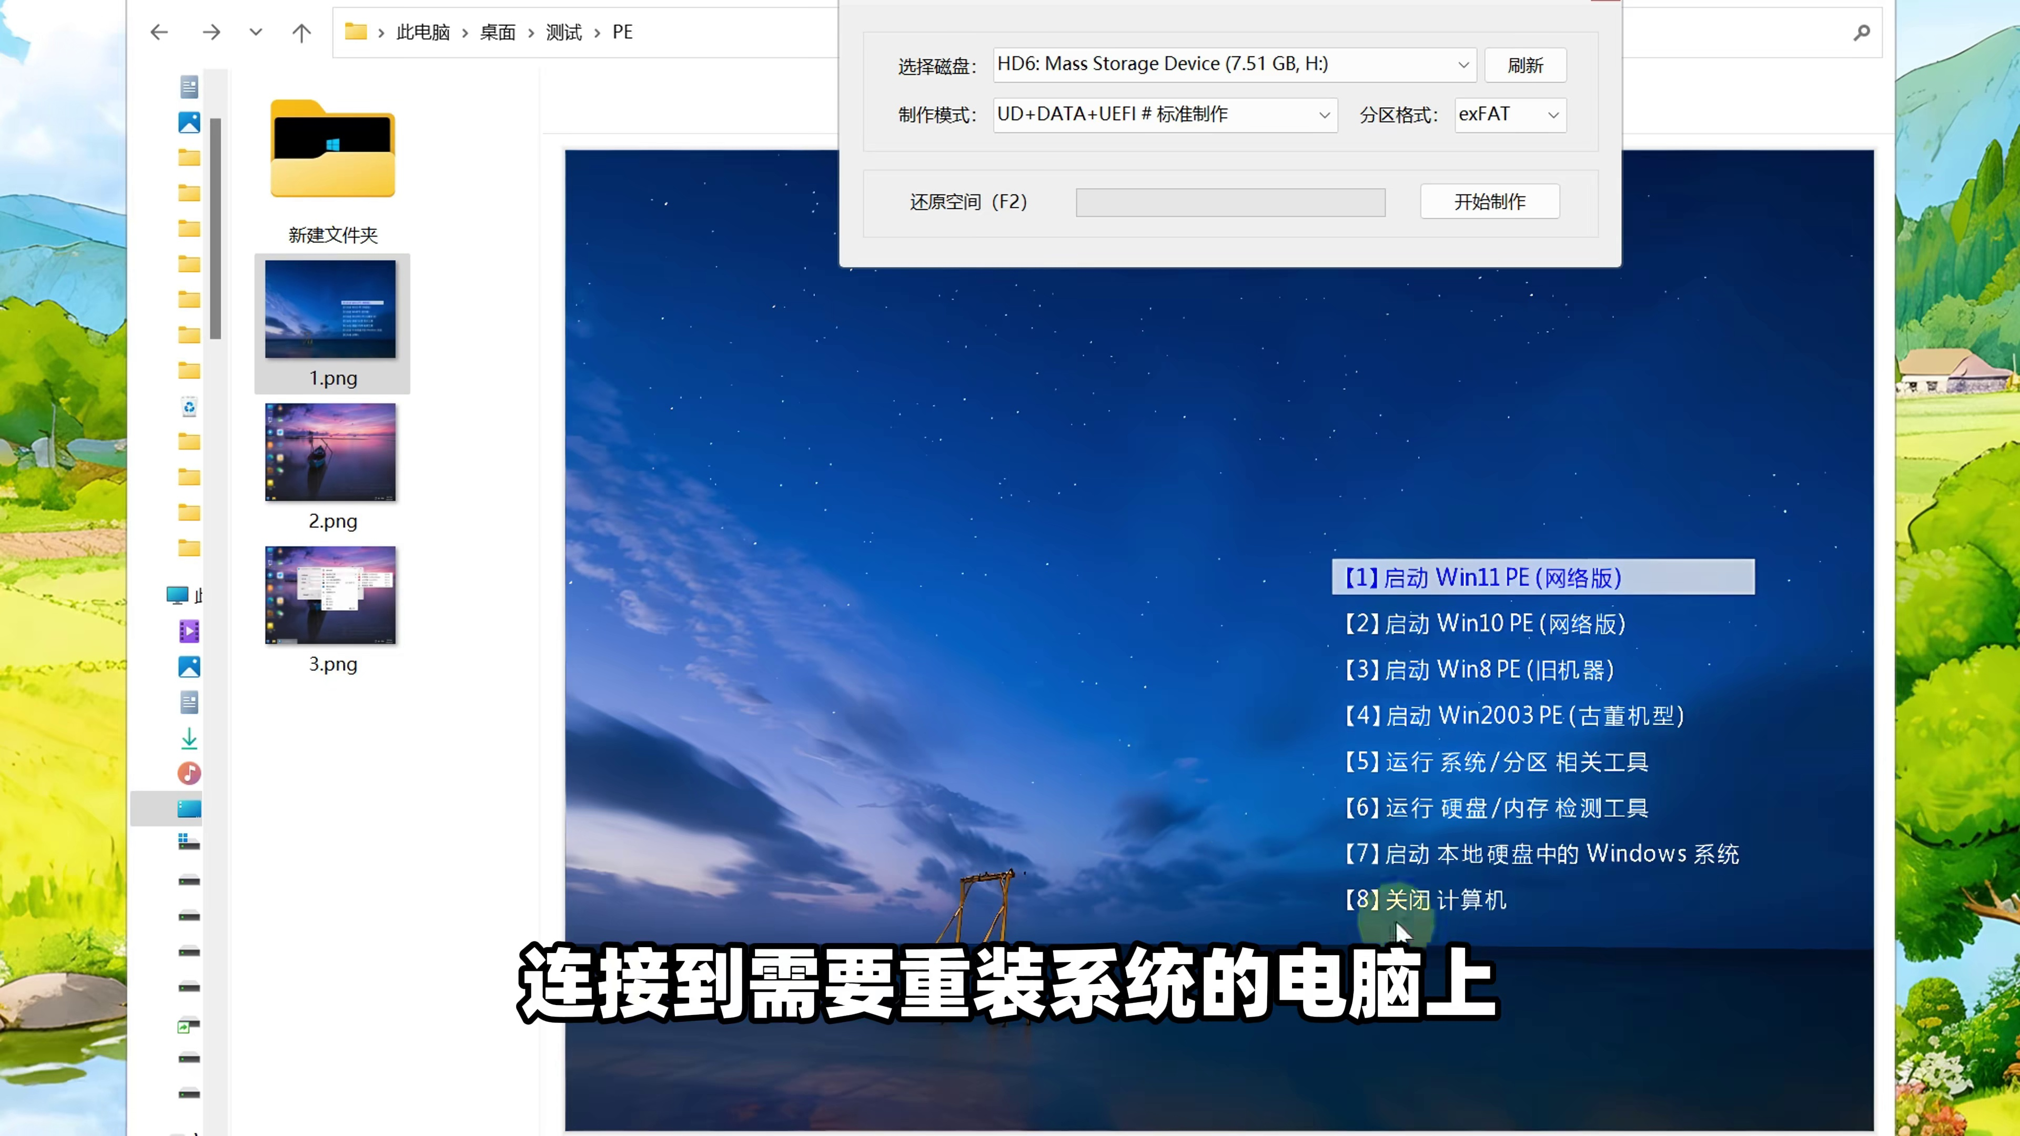Open Videos folder in navigation pane

click(189, 631)
